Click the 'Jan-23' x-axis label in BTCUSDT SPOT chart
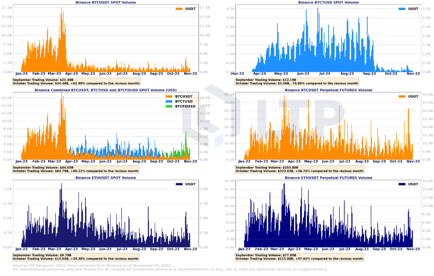Image resolution: width=434 pixels, height=276 pixels. [x=22, y=74]
